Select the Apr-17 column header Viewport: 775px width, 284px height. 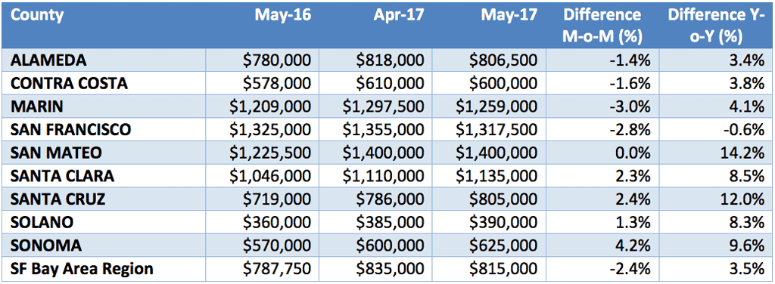click(x=398, y=15)
